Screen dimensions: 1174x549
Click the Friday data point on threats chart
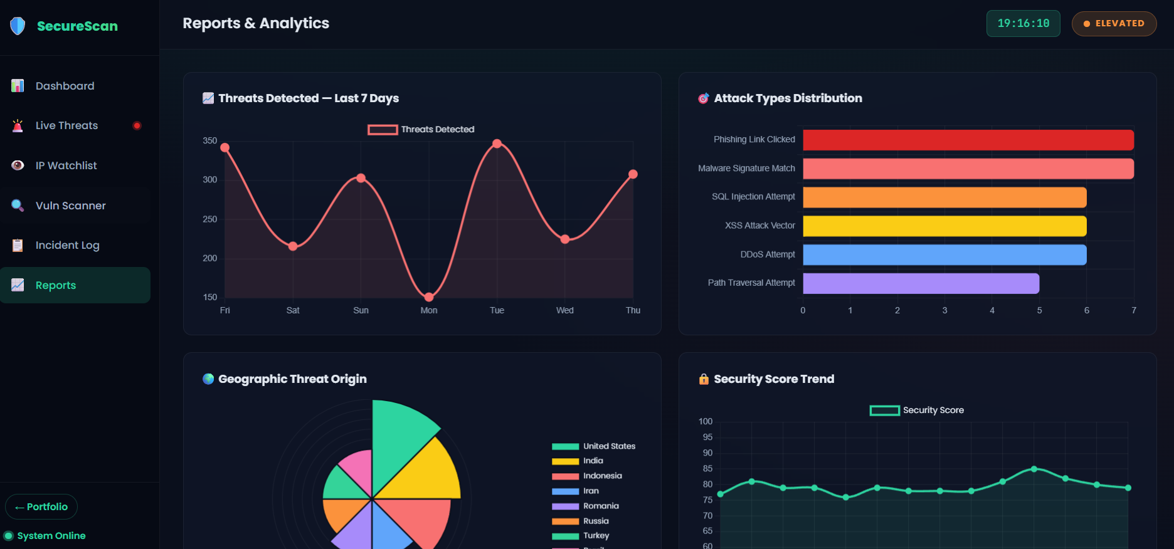225,148
